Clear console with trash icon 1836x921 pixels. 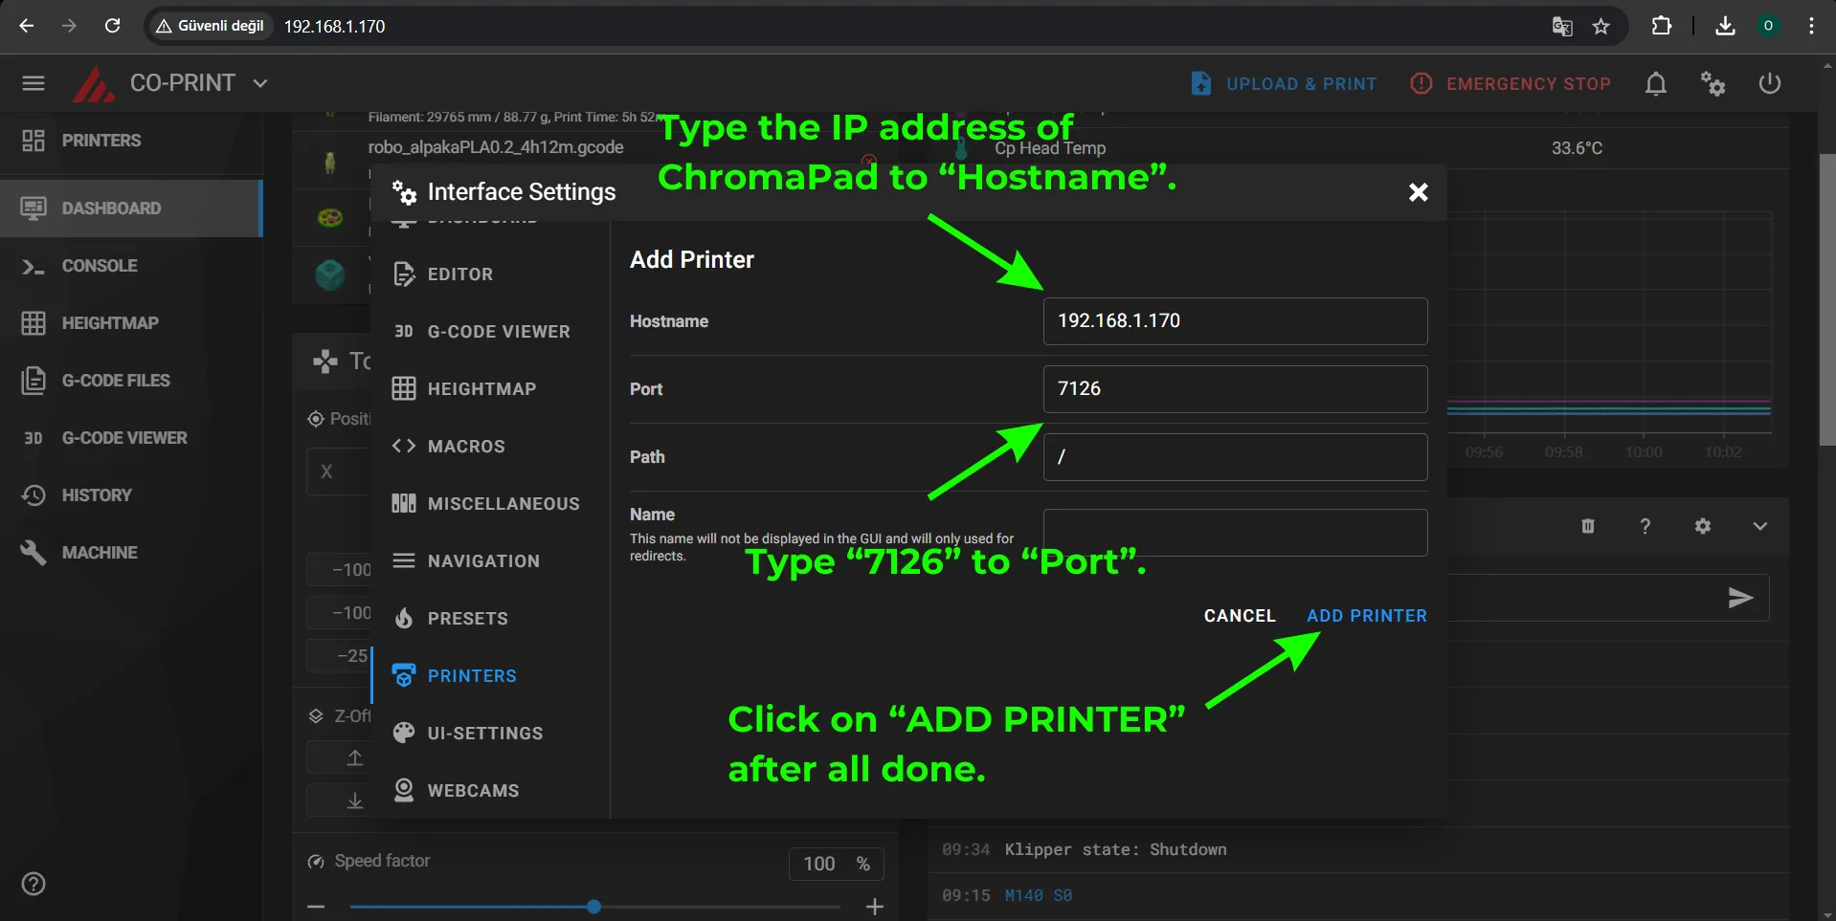(x=1587, y=526)
